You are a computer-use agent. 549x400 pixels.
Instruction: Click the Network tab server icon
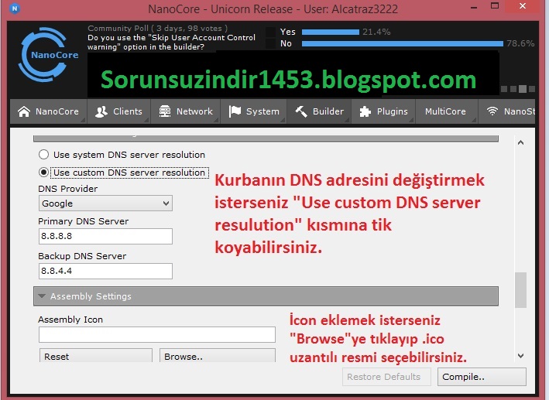point(164,111)
